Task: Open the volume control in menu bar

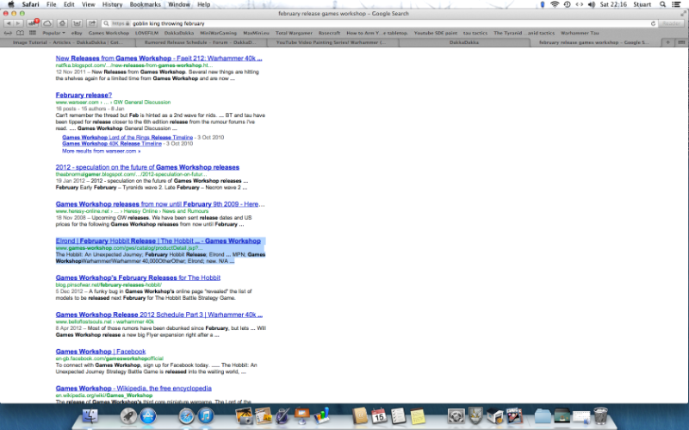Action: coord(592,4)
